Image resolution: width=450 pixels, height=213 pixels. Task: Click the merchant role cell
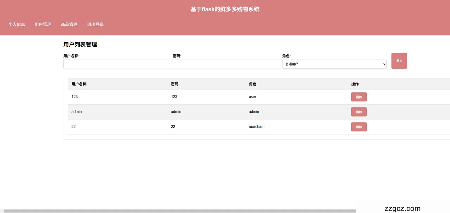pyautogui.click(x=257, y=127)
